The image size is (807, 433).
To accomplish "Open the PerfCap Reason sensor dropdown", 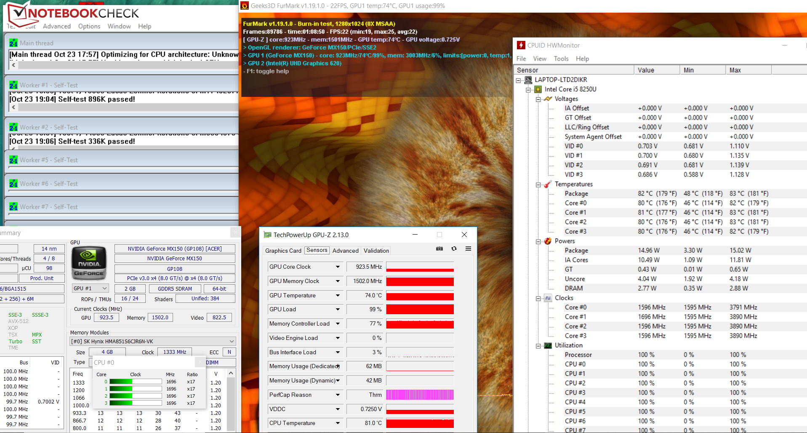I will point(338,395).
